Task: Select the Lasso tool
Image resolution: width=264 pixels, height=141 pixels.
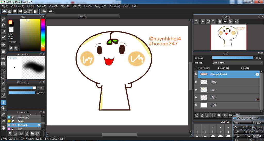Action: pos(3,77)
